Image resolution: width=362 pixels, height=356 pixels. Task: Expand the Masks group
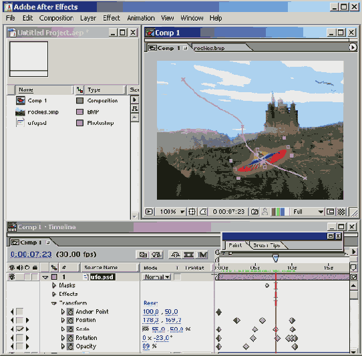pos(54,285)
